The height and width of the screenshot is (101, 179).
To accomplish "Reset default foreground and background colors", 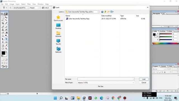I will point(2,56).
